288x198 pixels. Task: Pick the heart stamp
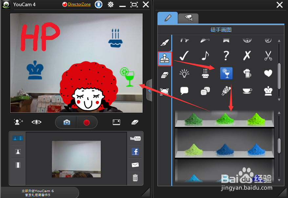click(x=268, y=73)
